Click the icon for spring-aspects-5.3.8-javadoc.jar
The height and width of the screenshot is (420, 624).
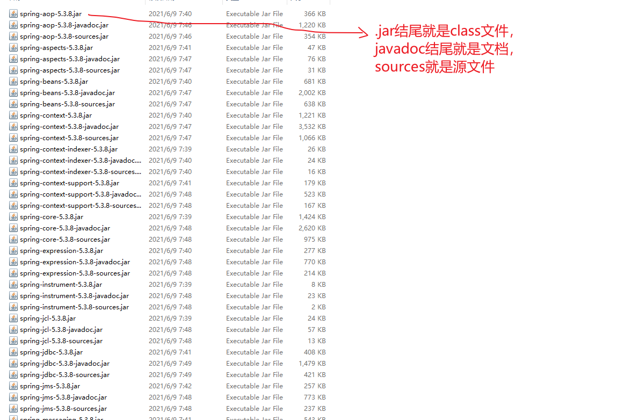tap(13, 59)
